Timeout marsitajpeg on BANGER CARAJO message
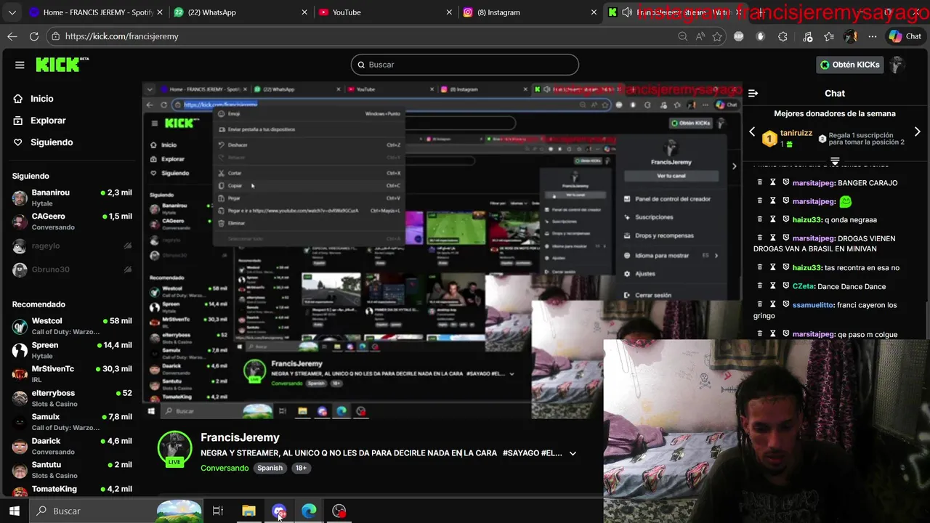 pyautogui.click(x=773, y=183)
